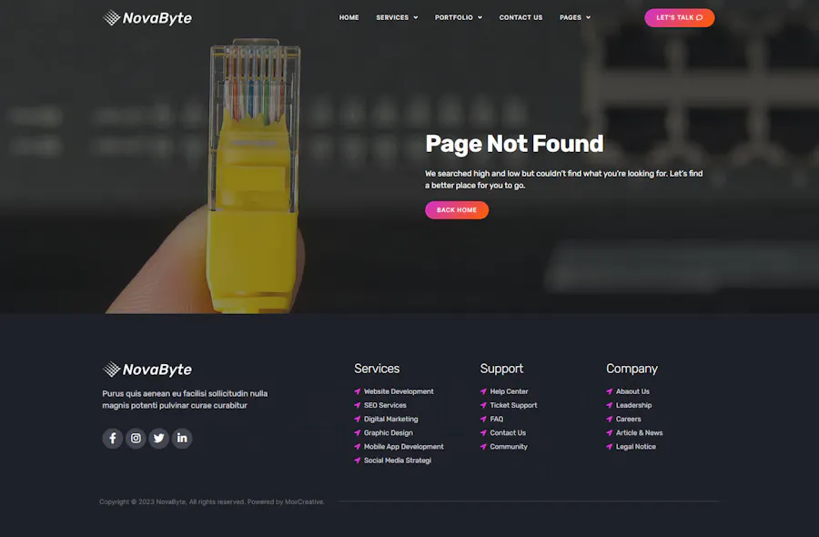Click the NovaByte logo in header
This screenshot has width=819, height=537.
tap(147, 17)
